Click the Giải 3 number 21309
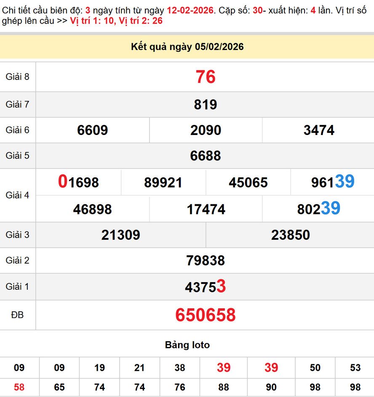The height and width of the screenshot is (397, 374). (x=121, y=235)
